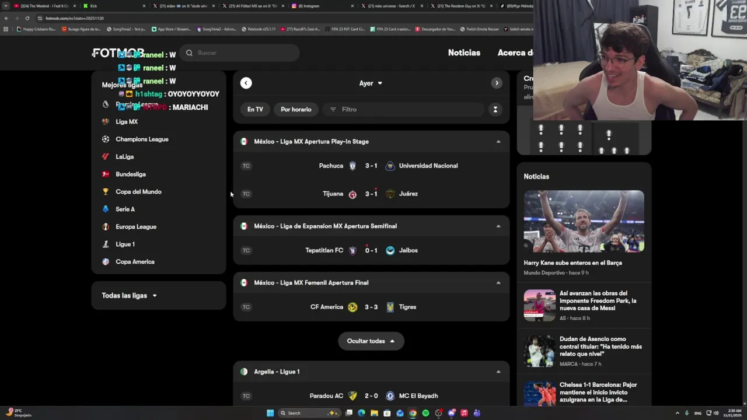Switch to the Kick browser tab
This screenshot has width=747, height=420.
114,6
